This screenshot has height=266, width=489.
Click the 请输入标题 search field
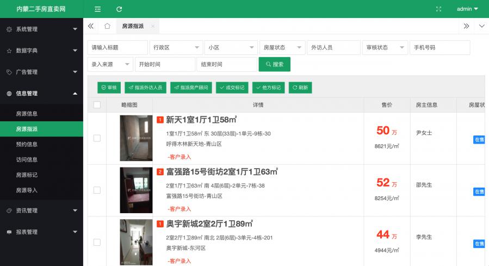point(117,48)
